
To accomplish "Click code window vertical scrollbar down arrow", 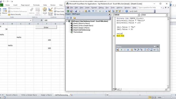I will (168, 87).
